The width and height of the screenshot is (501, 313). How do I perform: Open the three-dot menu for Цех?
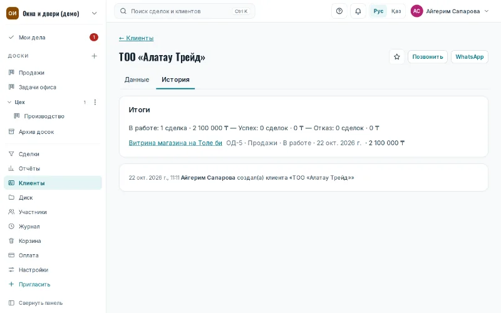click(x=95, y=102)
